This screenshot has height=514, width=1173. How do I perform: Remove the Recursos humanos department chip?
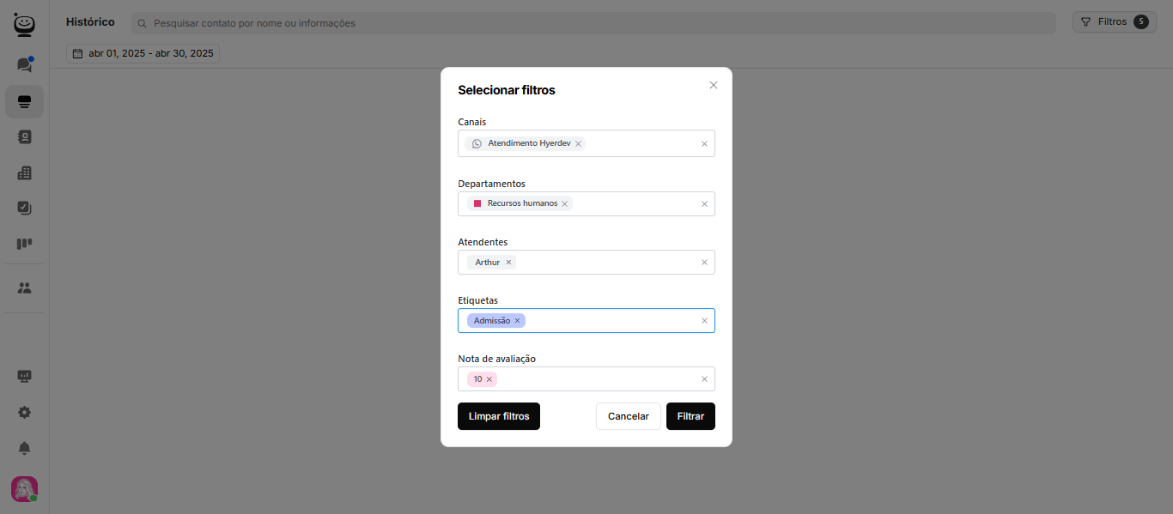coord(565,204)
